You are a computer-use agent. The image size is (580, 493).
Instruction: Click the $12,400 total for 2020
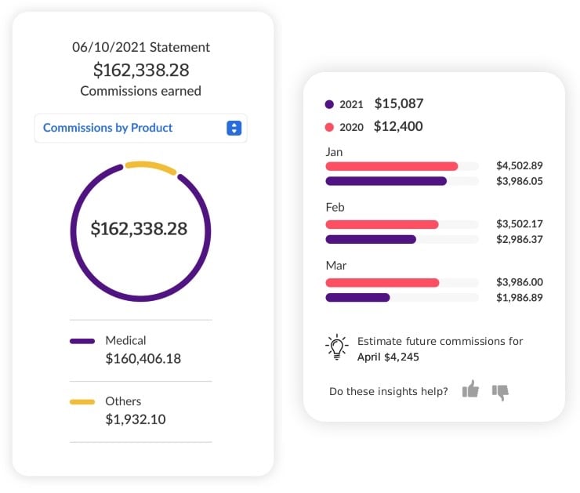(398, 126)
